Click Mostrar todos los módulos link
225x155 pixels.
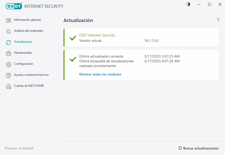(100, 74)
